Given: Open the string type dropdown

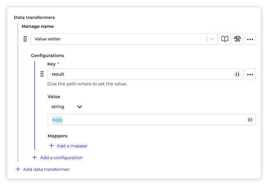Looking at the screenshot, I should [67, 106].
